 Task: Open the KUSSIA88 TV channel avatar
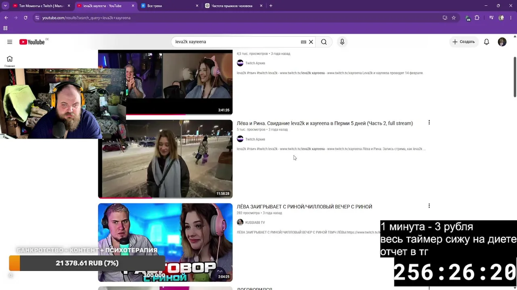coord(240,222)
